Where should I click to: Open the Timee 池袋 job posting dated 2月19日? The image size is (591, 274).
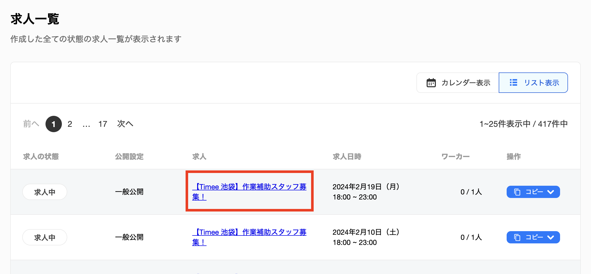pos(249,192)
